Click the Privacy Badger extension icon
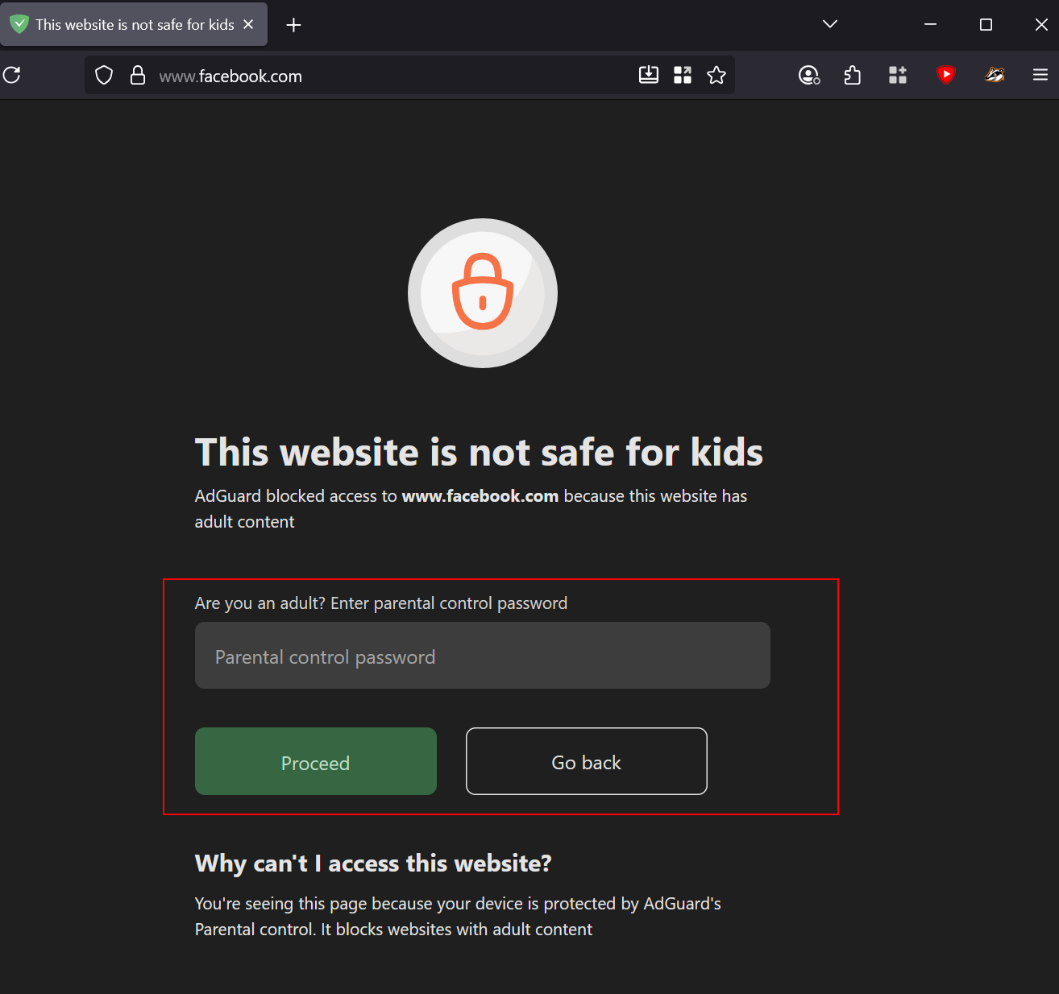Image resolution: width=1059 pixels, height=994 pixels. pyautogui.click(x=994, y=75)
